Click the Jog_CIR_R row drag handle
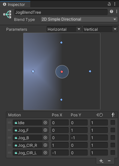Image resolution: width=119 pixels, height=166 pixels. tap(9, 145)
